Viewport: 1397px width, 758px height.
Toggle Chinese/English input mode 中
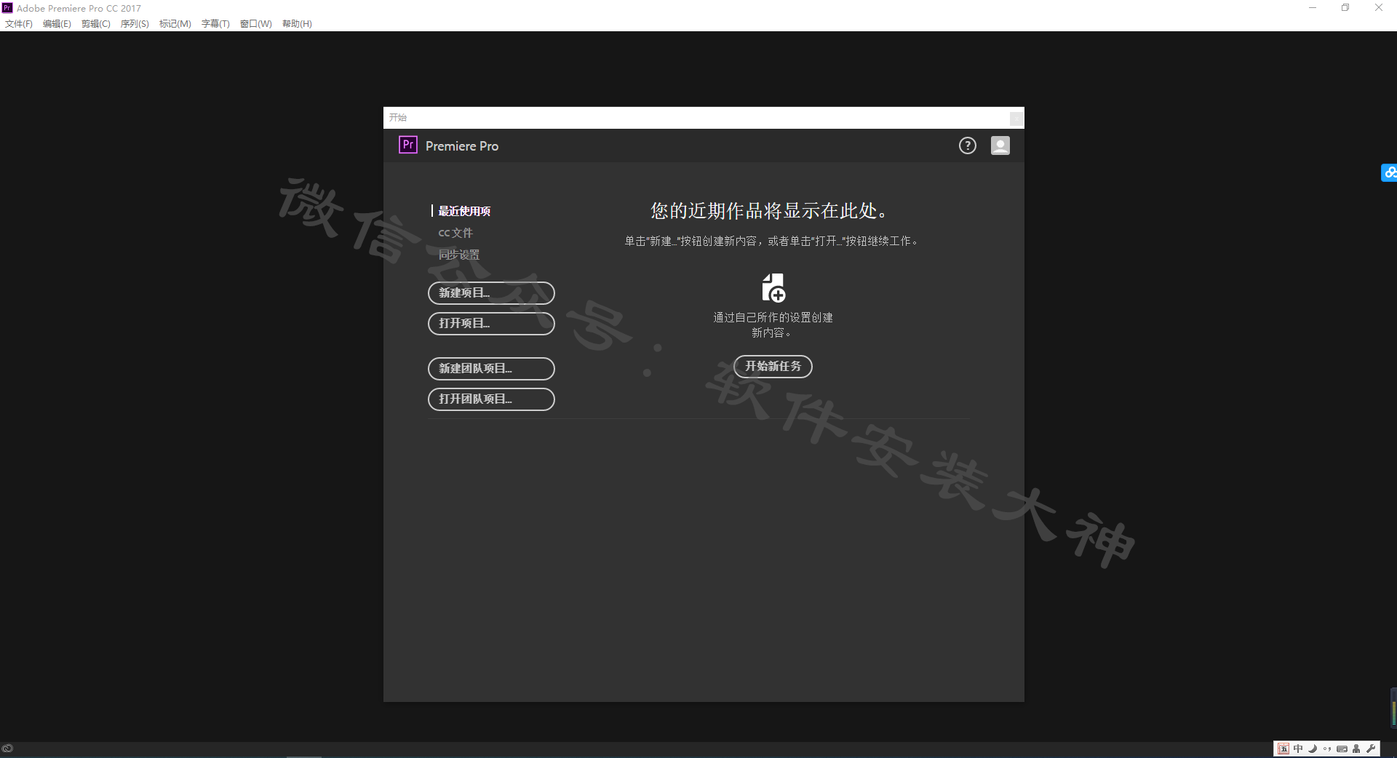1298,749
